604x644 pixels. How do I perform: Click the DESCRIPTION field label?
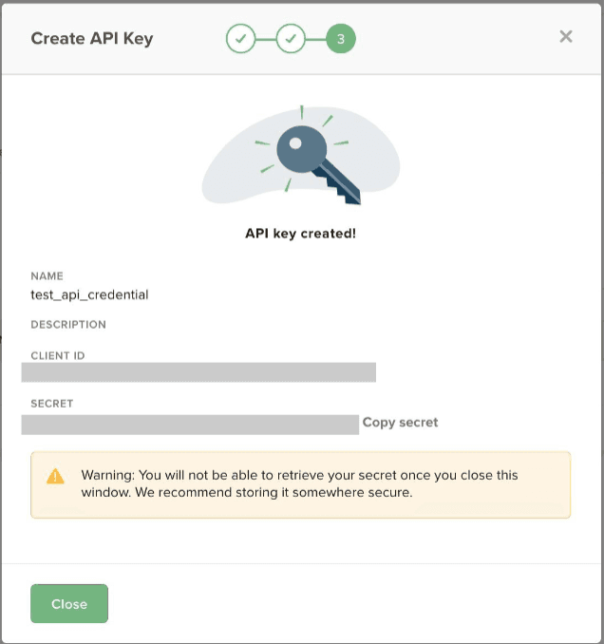point(68,325)
